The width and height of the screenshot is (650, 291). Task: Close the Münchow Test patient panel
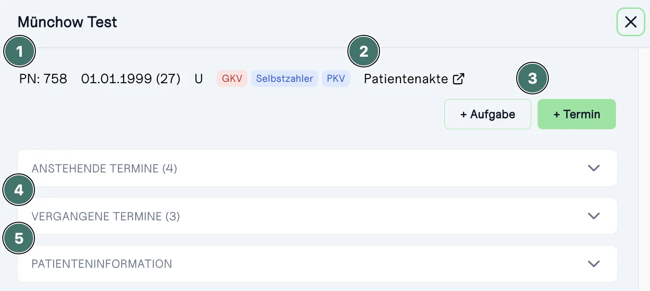pos(631,22)
